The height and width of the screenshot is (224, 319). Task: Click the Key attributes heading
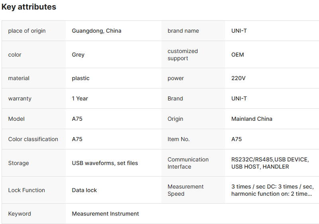coord(29,7)
